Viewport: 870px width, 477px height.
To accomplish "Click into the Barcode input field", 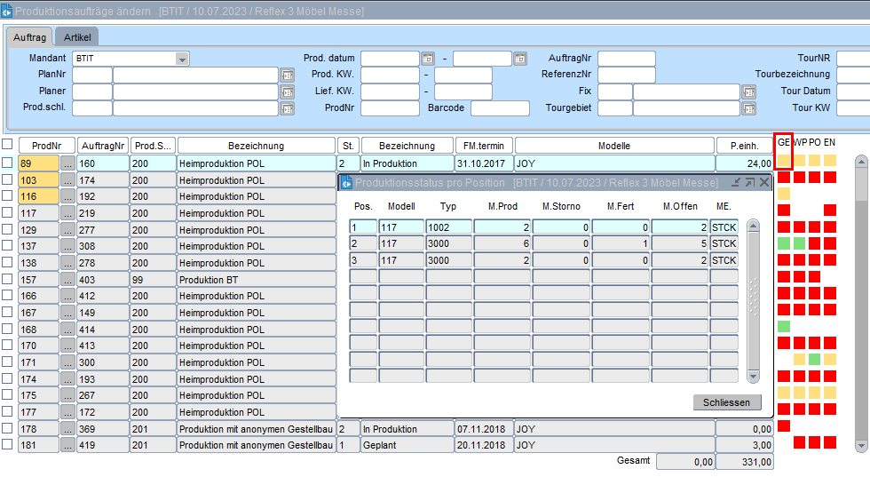I will (x=500, y=108).
